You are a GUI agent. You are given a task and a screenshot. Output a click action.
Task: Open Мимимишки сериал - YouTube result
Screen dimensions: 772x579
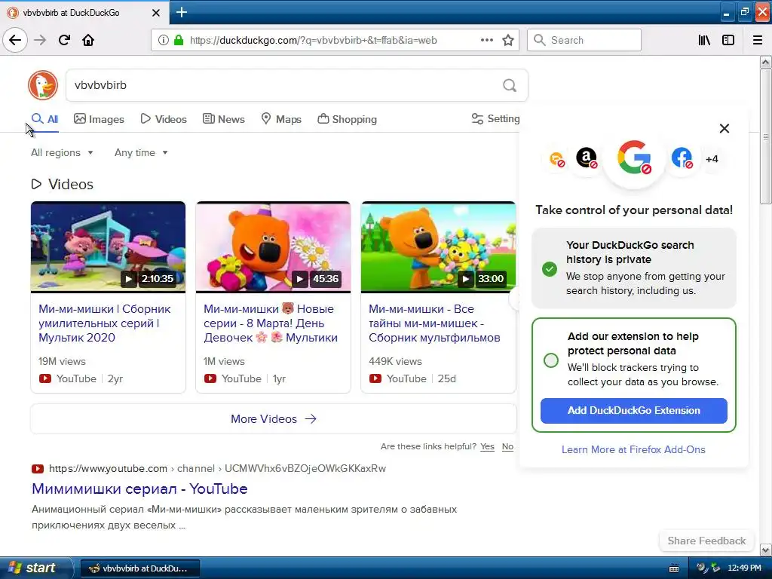coord(139,489)
